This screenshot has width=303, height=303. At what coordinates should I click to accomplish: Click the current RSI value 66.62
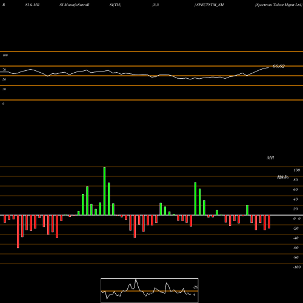click(279, 66)
